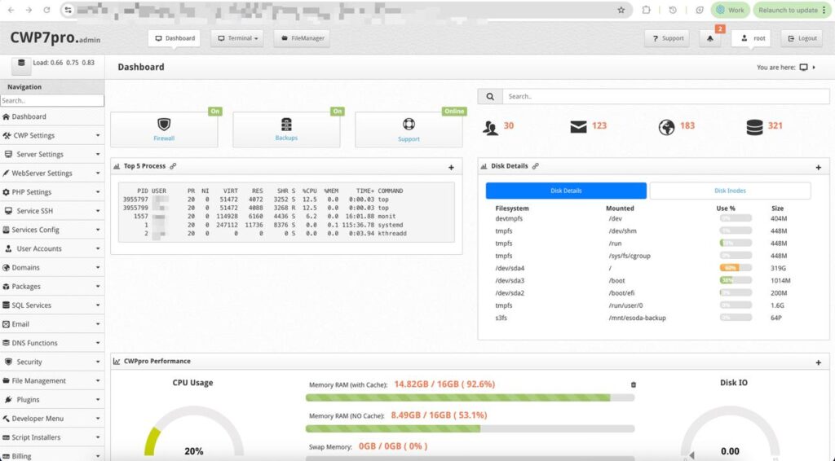Expand the Disk Details panel plus

pos(818,167)
